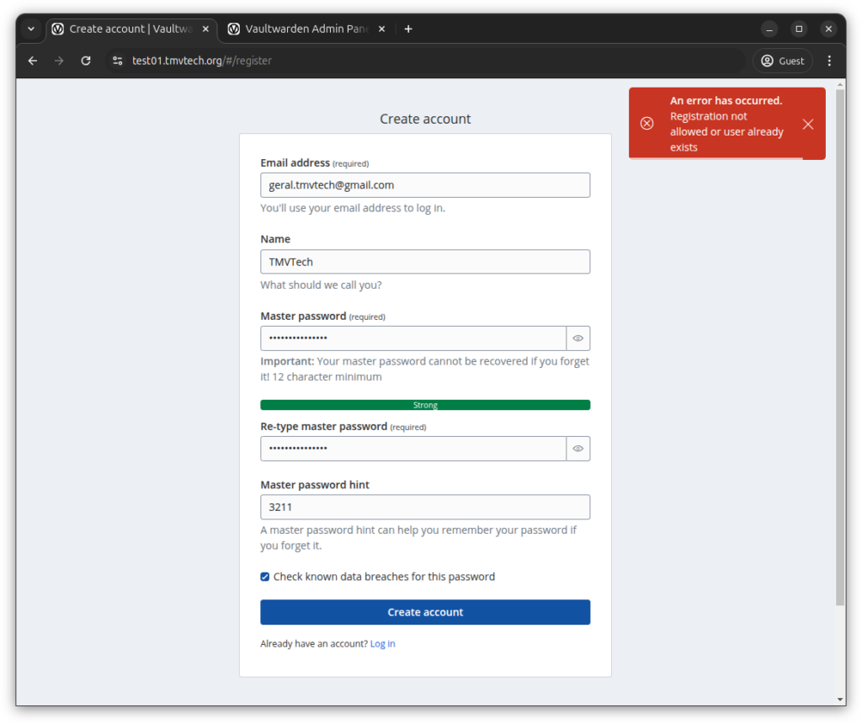Screen dimensions: 862x724
Task: Follow the Log in link
Action: (x=382, y=644)
